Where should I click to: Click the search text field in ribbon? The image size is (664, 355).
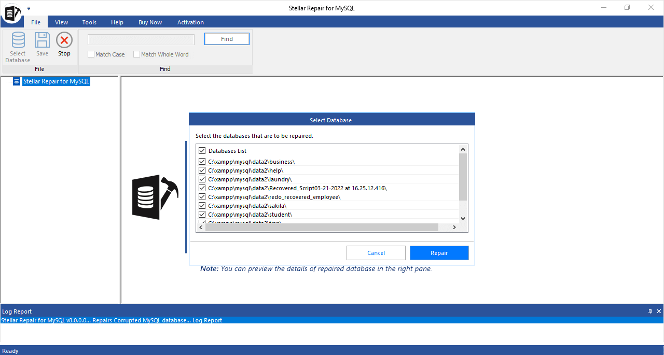tap(141, 39)
